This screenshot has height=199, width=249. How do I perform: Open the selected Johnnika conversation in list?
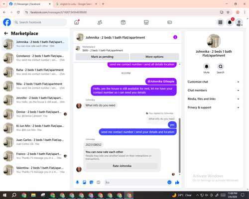pyautogui.click(x=35, y=44)
